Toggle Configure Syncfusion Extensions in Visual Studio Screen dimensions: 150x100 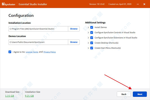pos(92,38)
